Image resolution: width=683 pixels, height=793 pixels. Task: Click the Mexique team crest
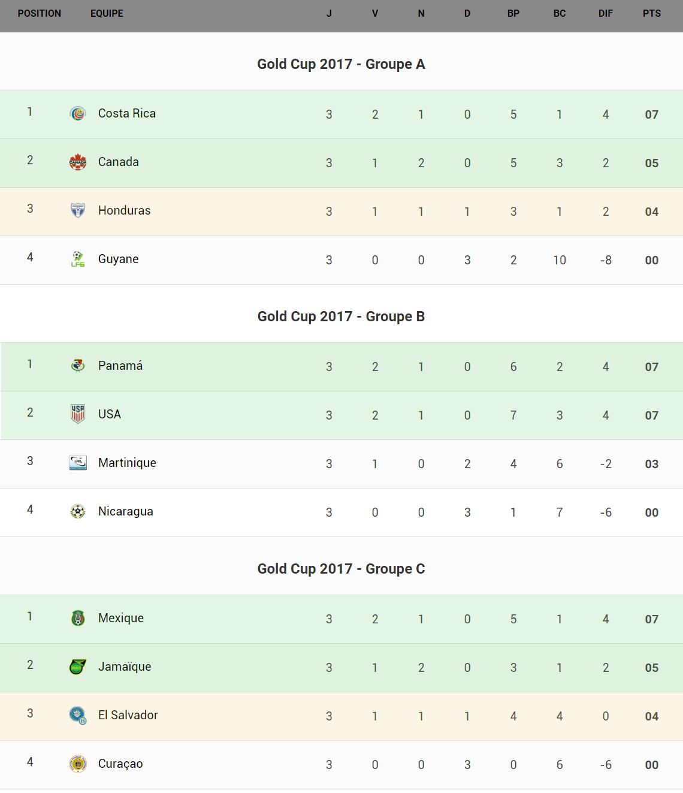[78, 618]
